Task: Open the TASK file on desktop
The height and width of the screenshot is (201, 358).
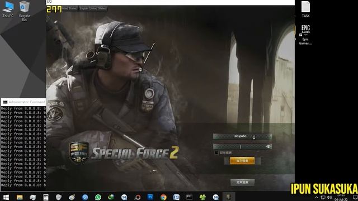Action: pyautogui.click(x=306, y=9)
